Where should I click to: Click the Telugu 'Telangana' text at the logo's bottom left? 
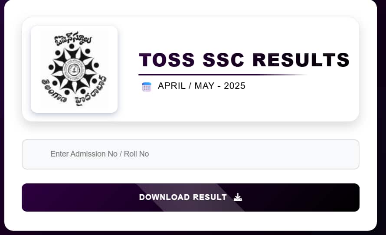pyautogui.click(x=54, y=91)
